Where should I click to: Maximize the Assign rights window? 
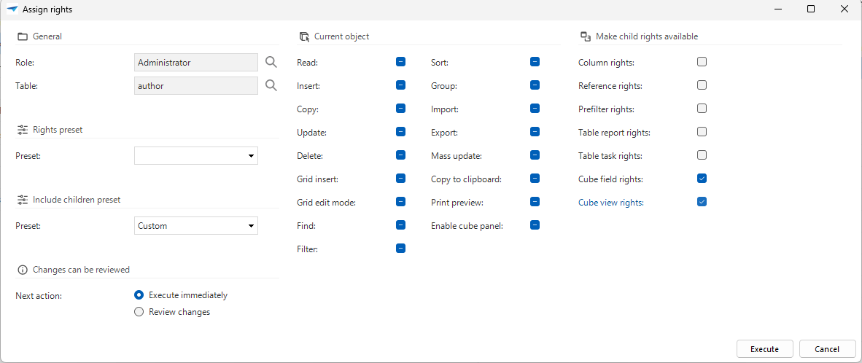[x=811, y=9]
